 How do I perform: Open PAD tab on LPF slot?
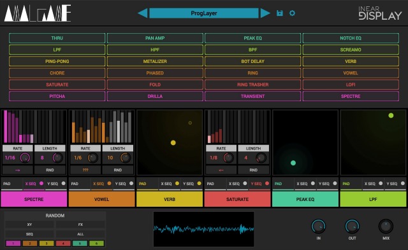351,184
